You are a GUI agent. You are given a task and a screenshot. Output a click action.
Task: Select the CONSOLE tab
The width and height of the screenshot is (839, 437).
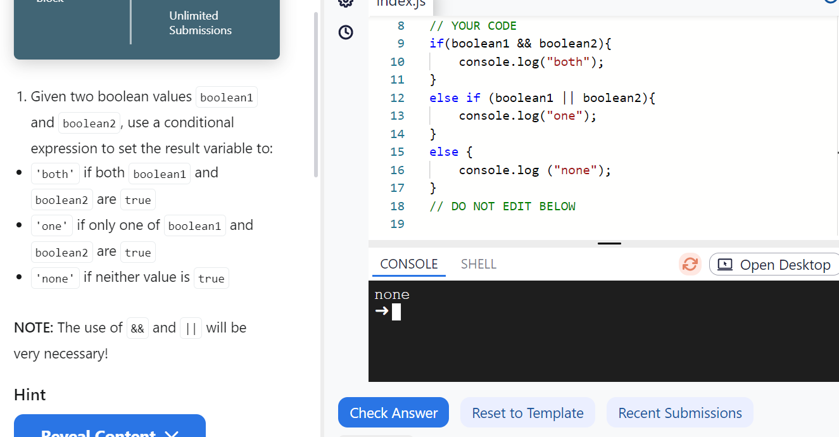408,263
